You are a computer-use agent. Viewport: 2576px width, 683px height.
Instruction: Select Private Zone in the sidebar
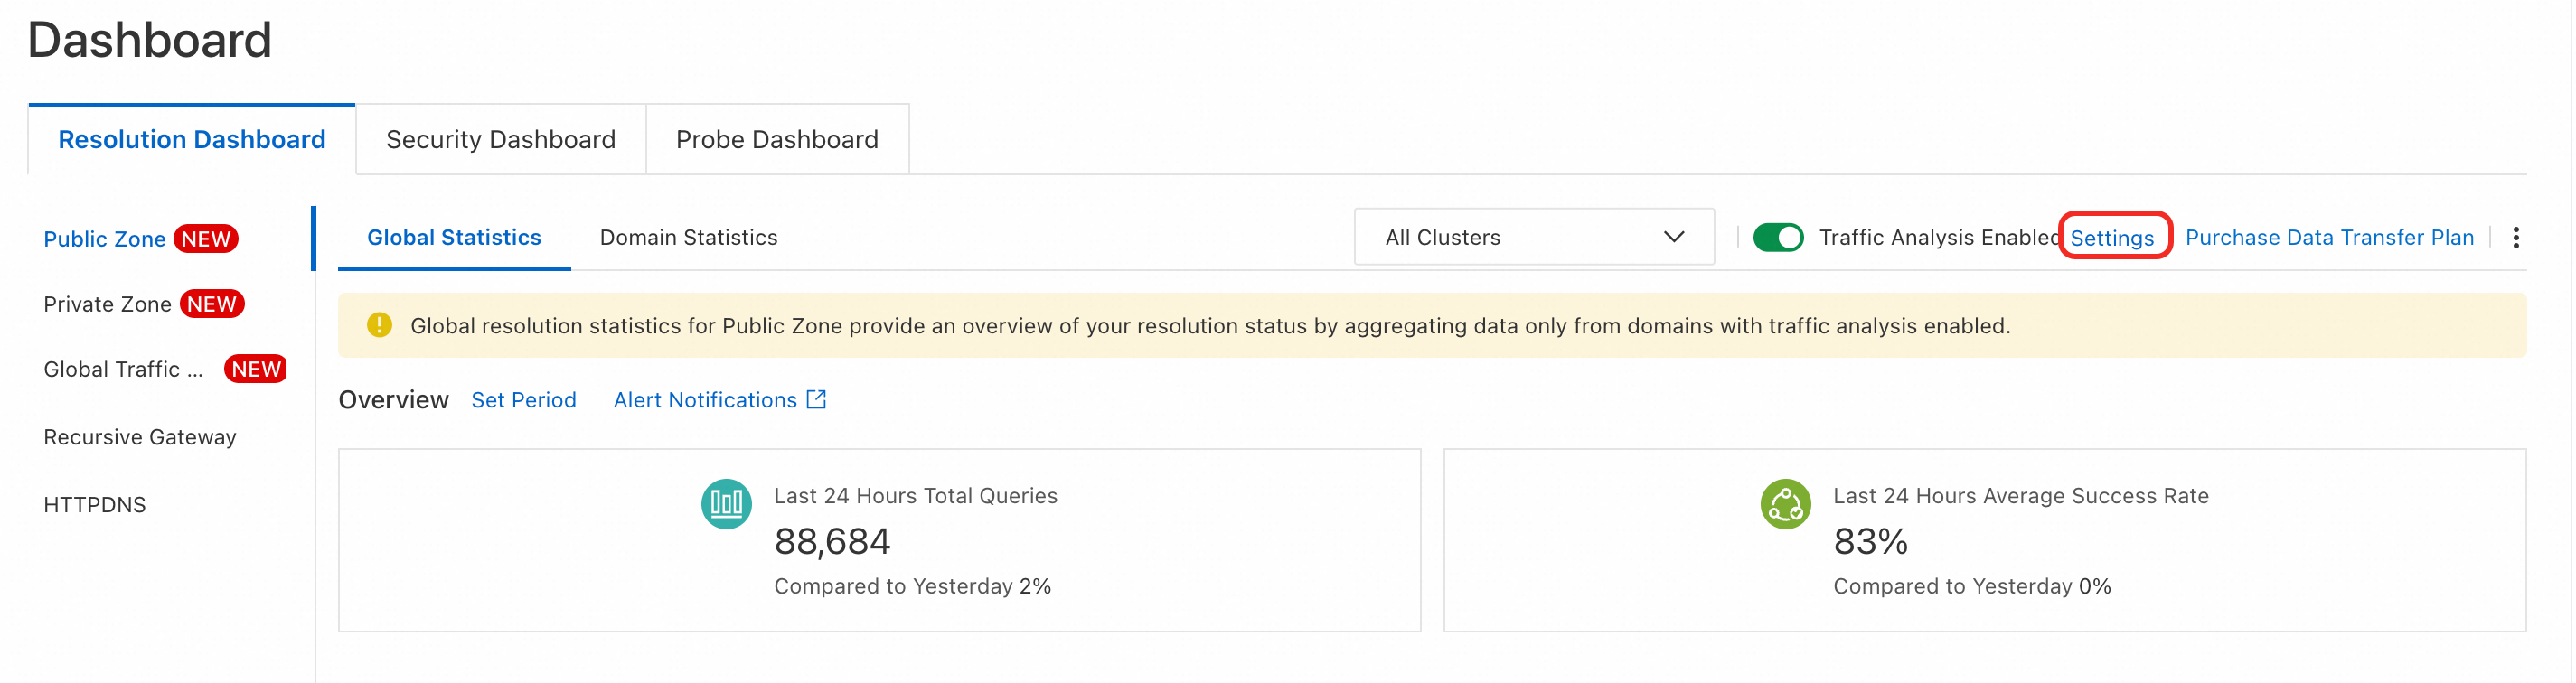point(107,304)
